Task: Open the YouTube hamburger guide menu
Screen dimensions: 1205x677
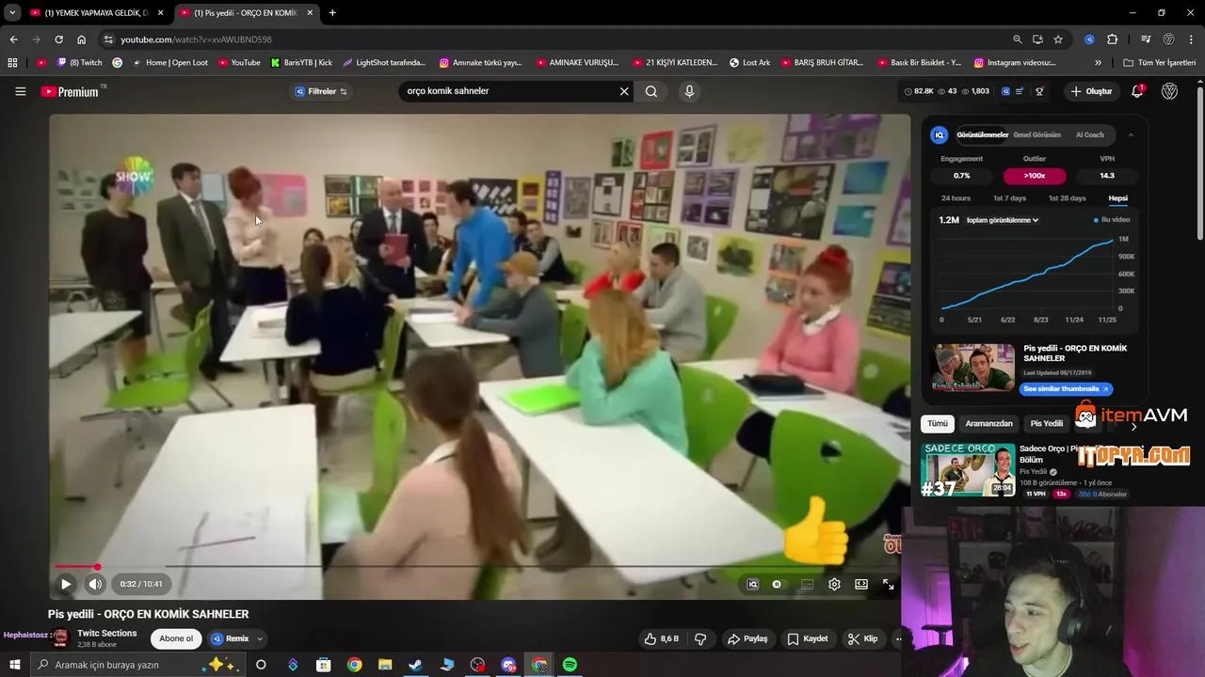Action: (20, 91)
